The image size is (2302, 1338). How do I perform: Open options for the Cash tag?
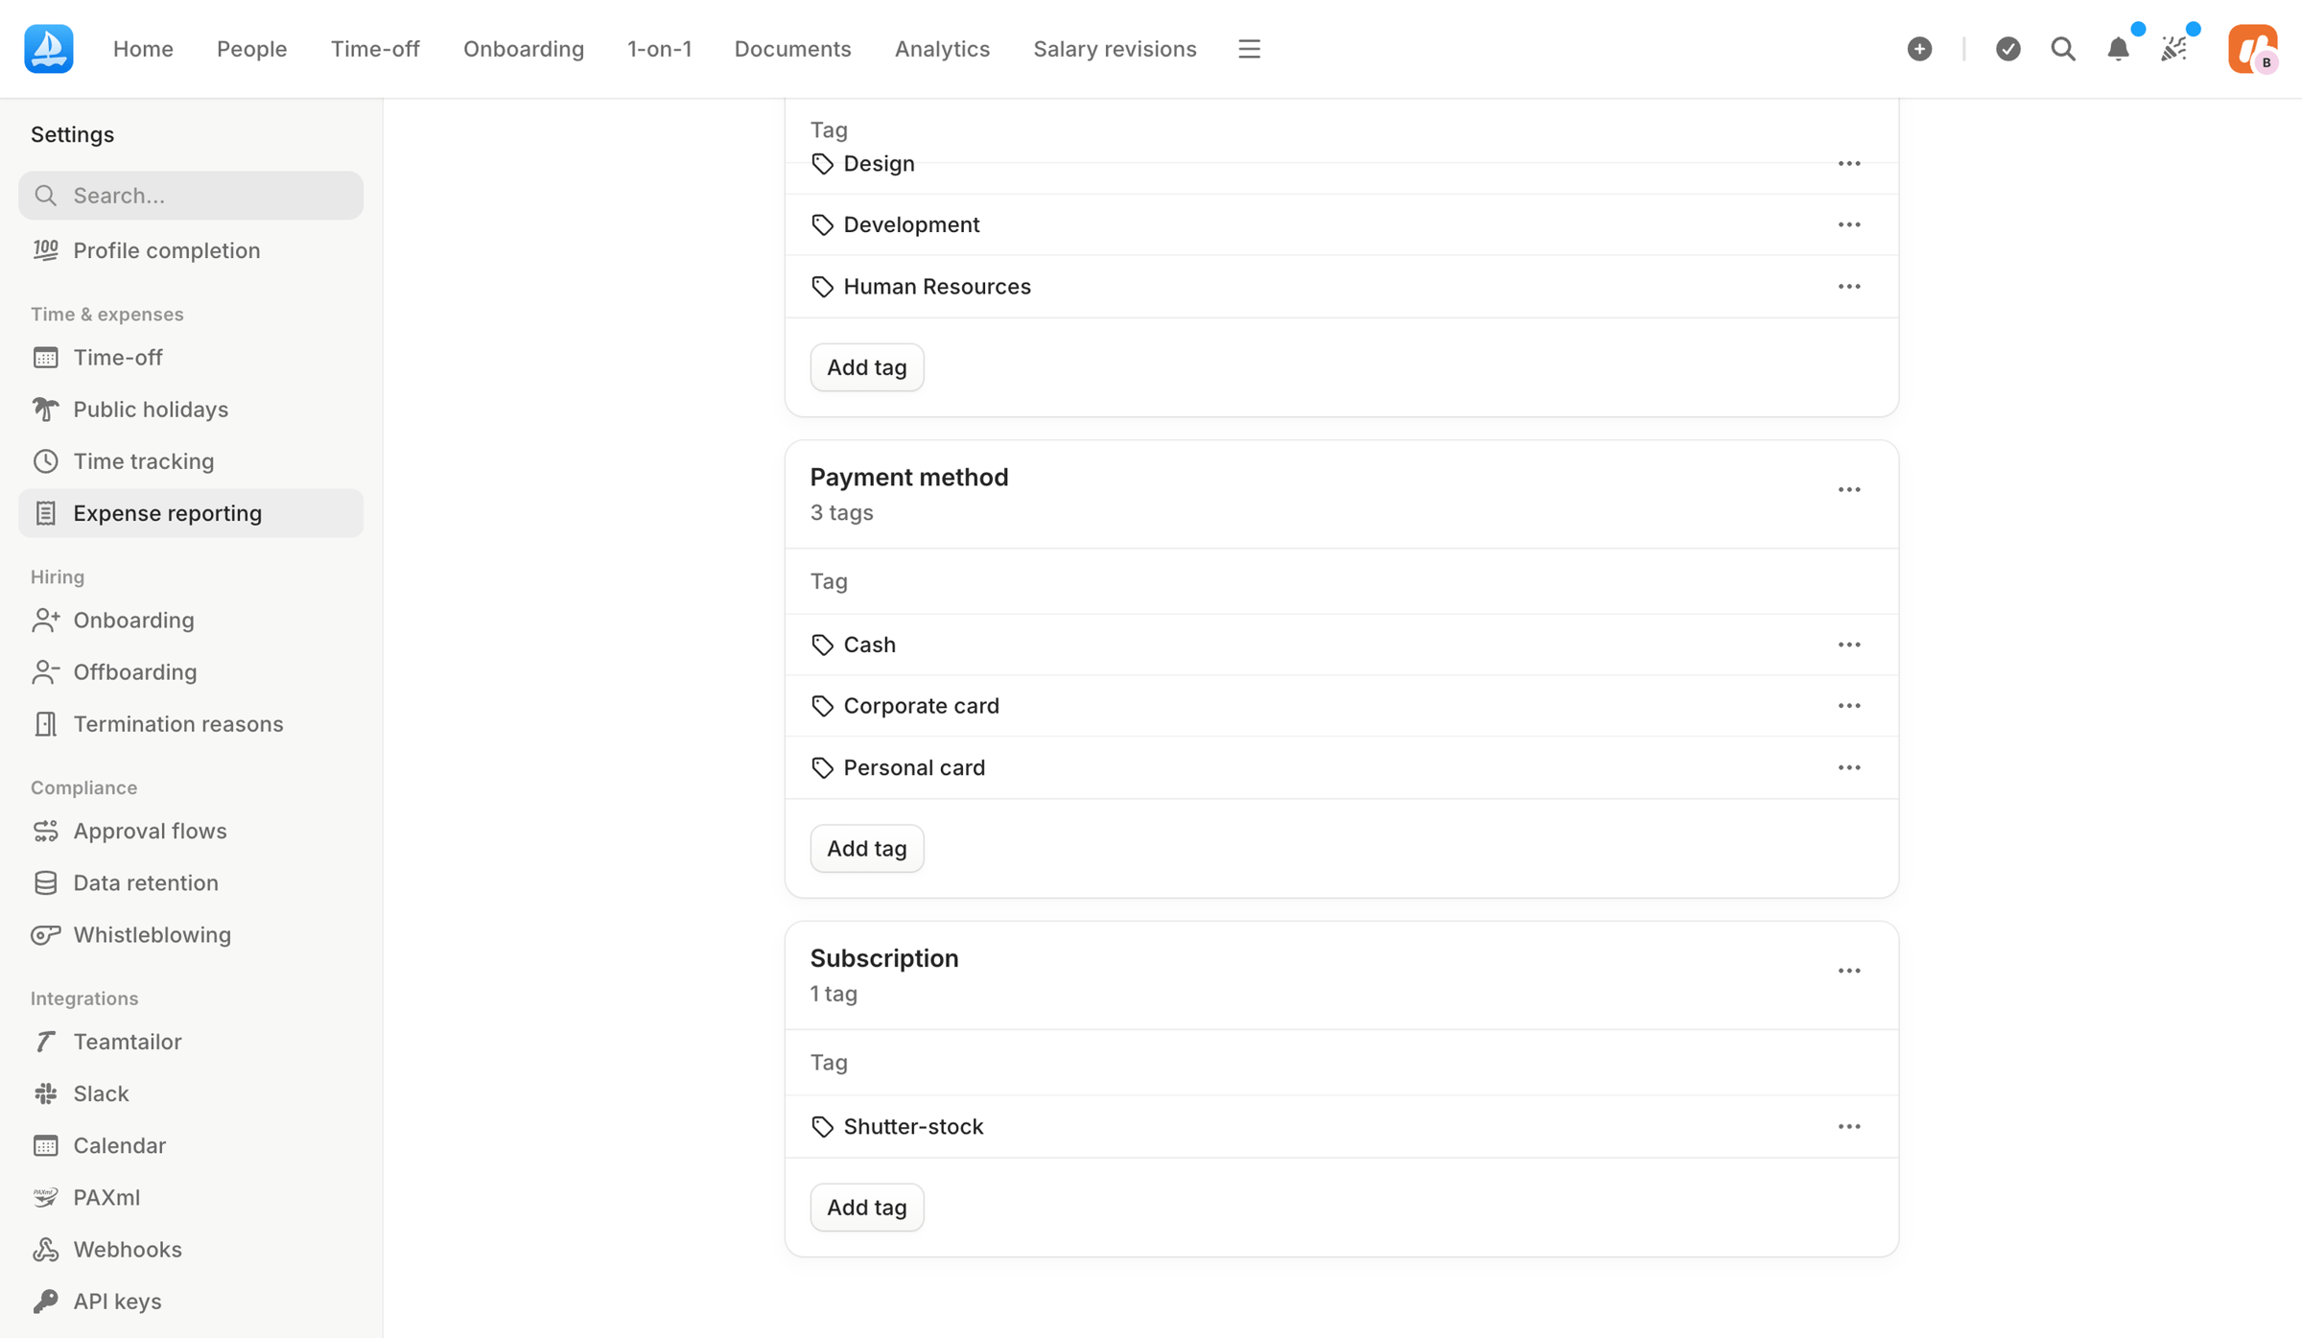(1849, 645)
